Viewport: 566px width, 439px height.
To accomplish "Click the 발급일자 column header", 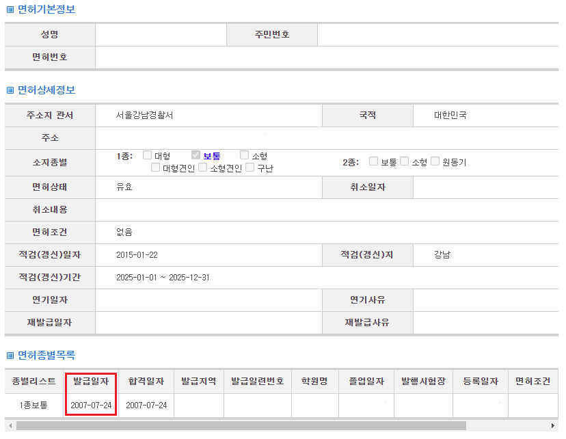I will pos(91,382).
